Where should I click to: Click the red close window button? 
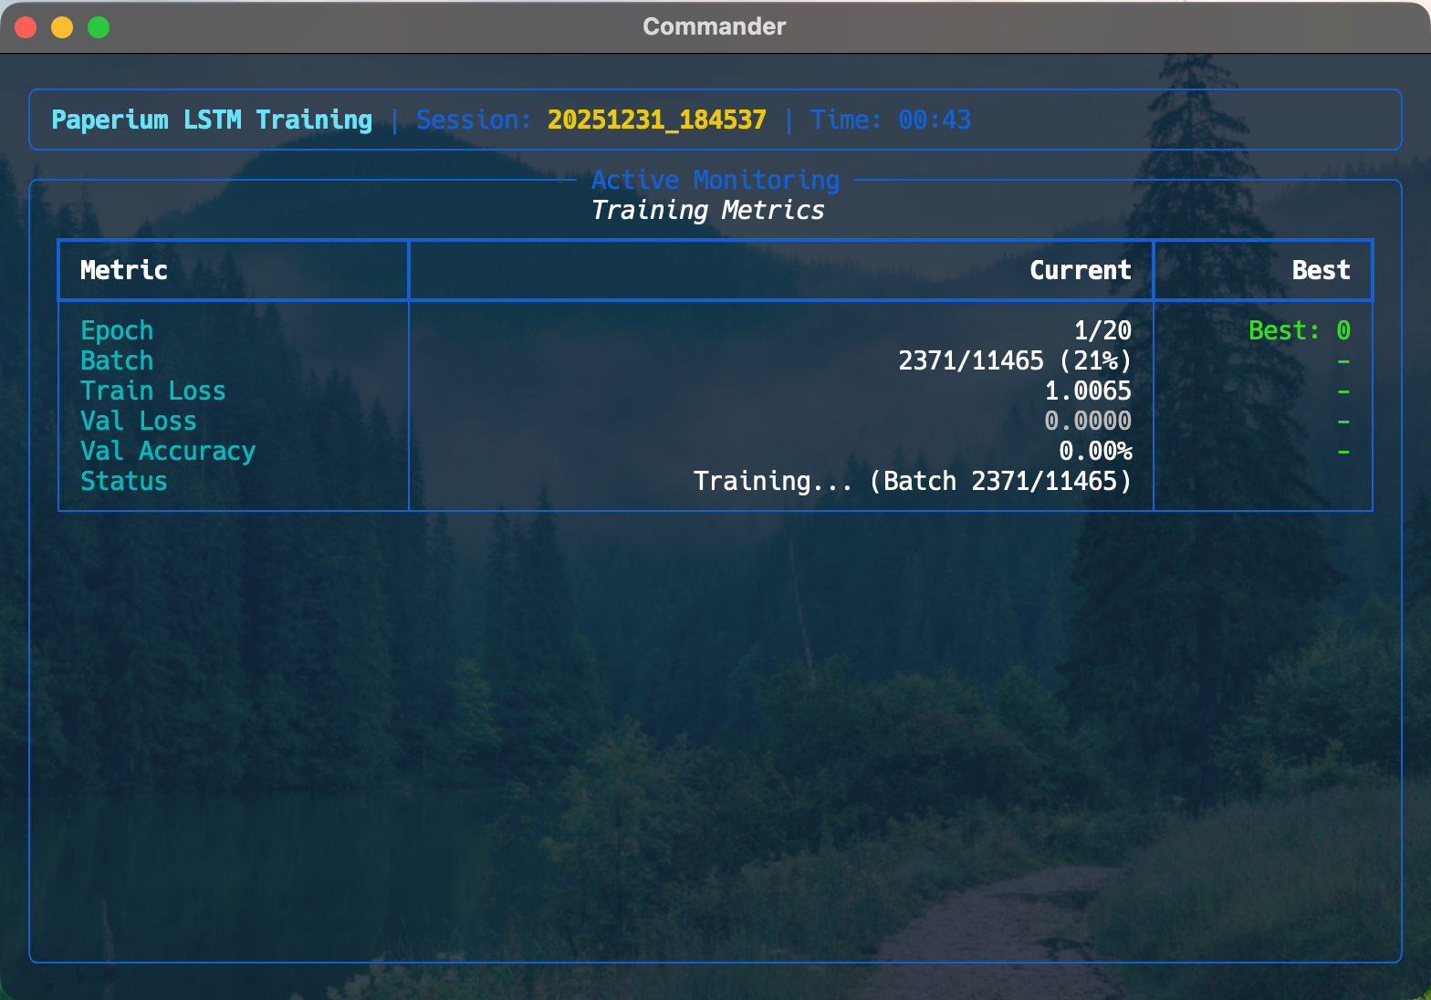[26, 27]
